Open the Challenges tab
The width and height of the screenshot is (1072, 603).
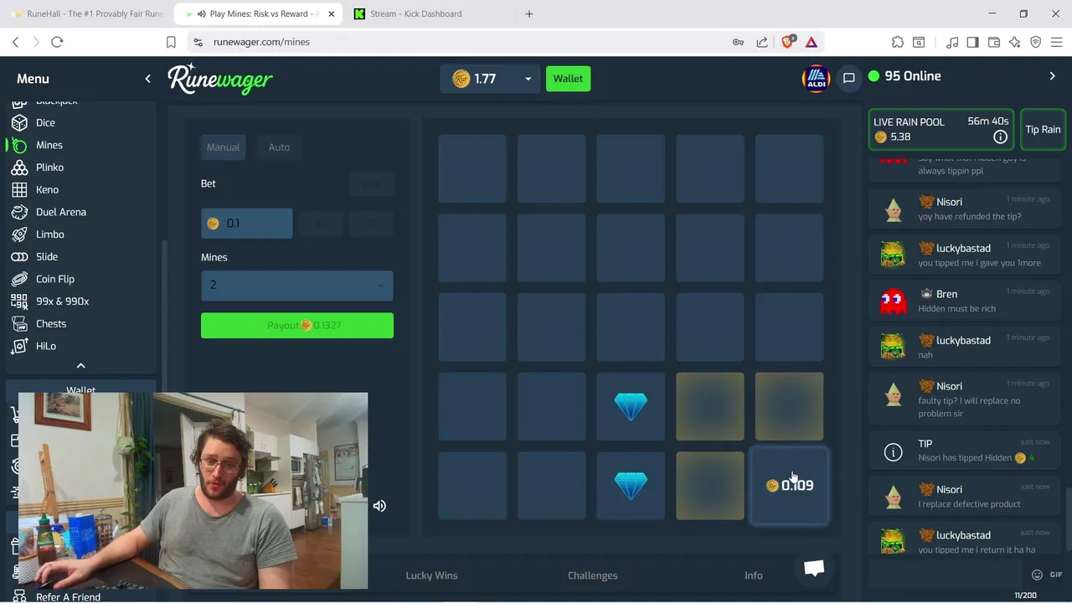click(x=592, y=575)
